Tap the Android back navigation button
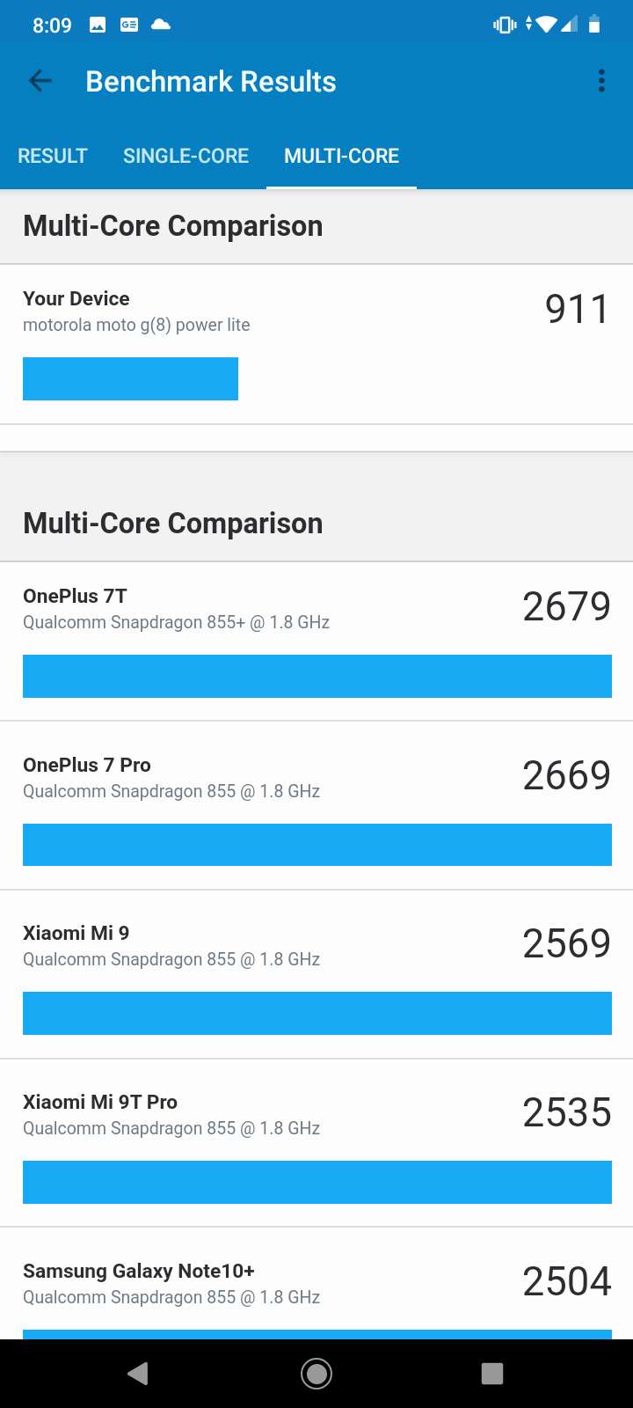Viewport: 633px width, 1408px height. pyautogui.click(x=138, y=1374)
